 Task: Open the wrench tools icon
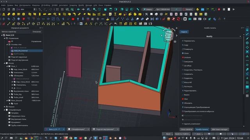pyautogui.click(x=146, y=14)
